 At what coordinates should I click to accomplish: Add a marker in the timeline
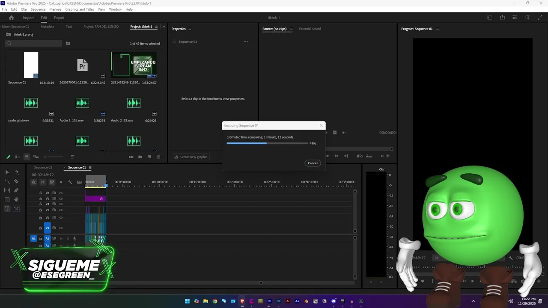coord(61,182)
